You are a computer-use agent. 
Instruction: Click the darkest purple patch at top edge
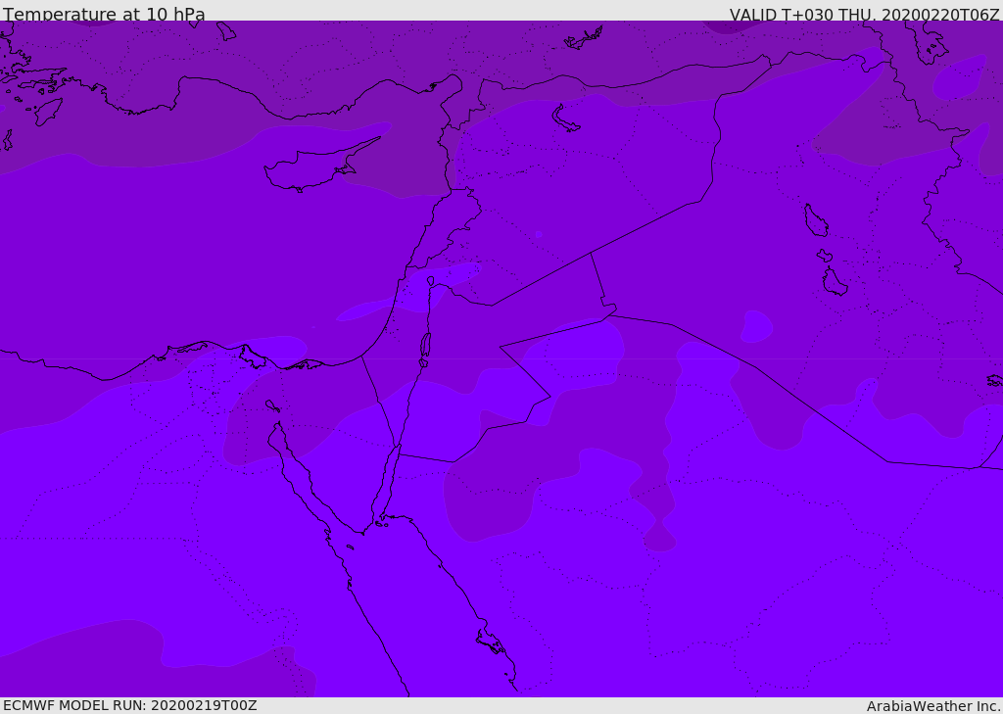point(727,26)
